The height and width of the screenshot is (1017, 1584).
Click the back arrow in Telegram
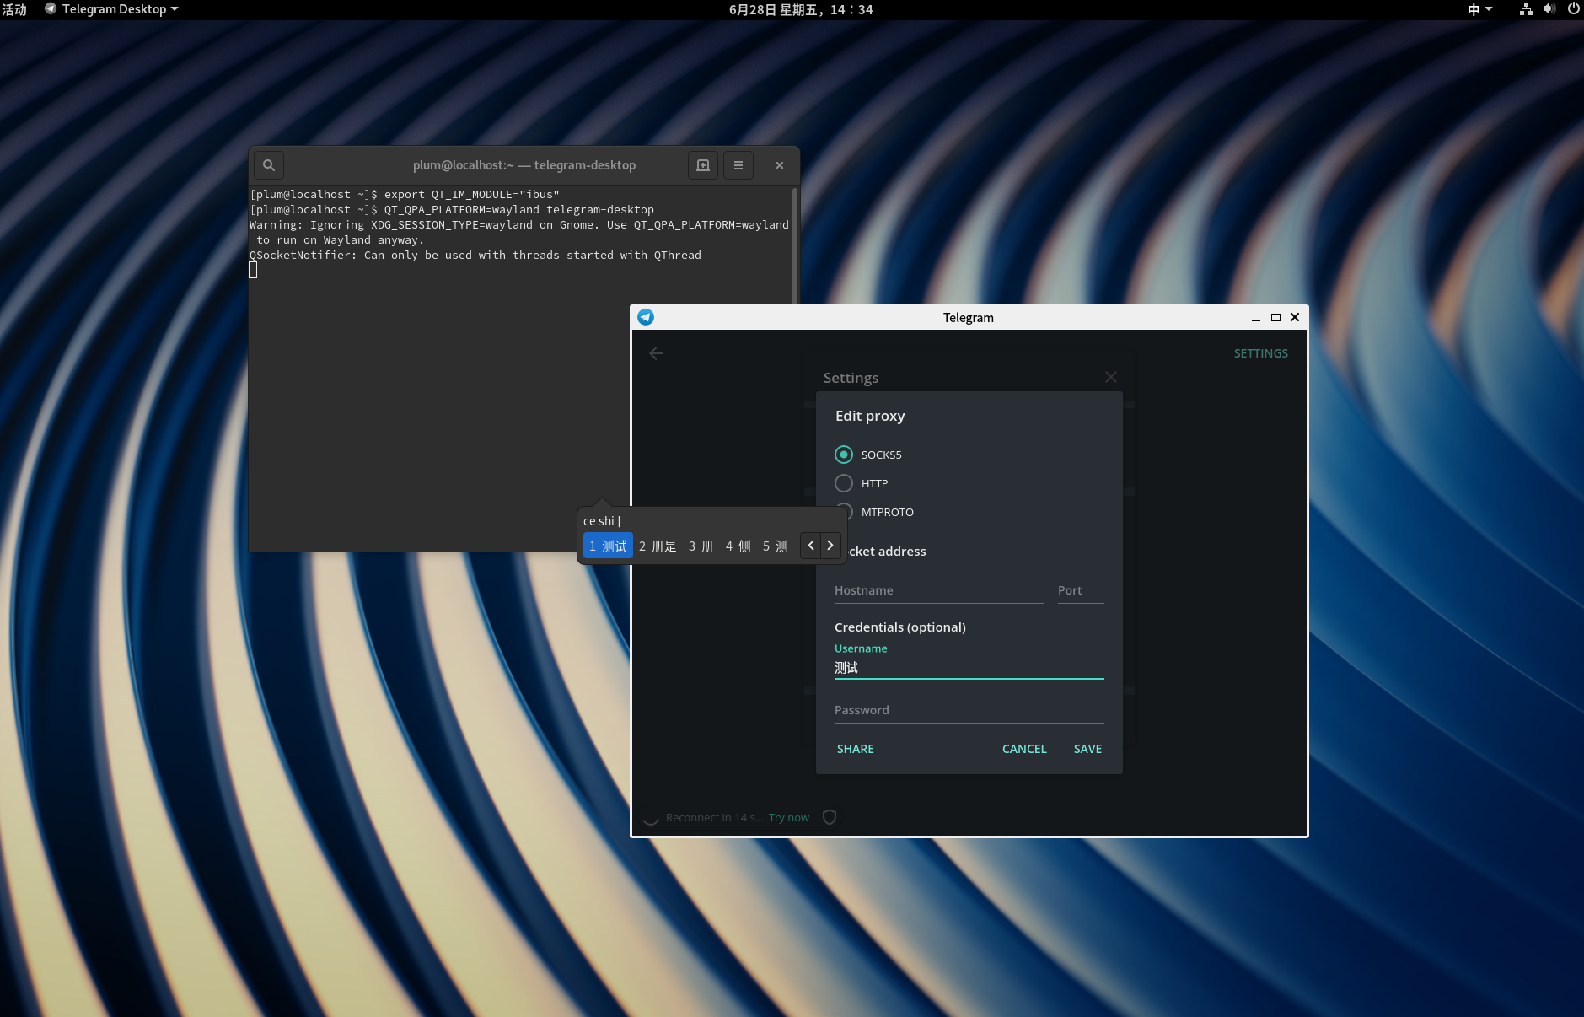(656, 352)
